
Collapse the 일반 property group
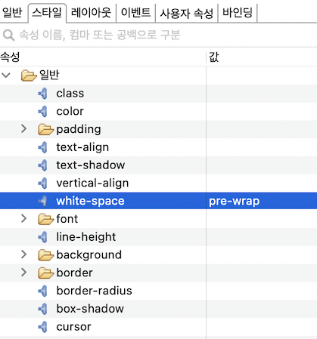click(x=6, y=75)
